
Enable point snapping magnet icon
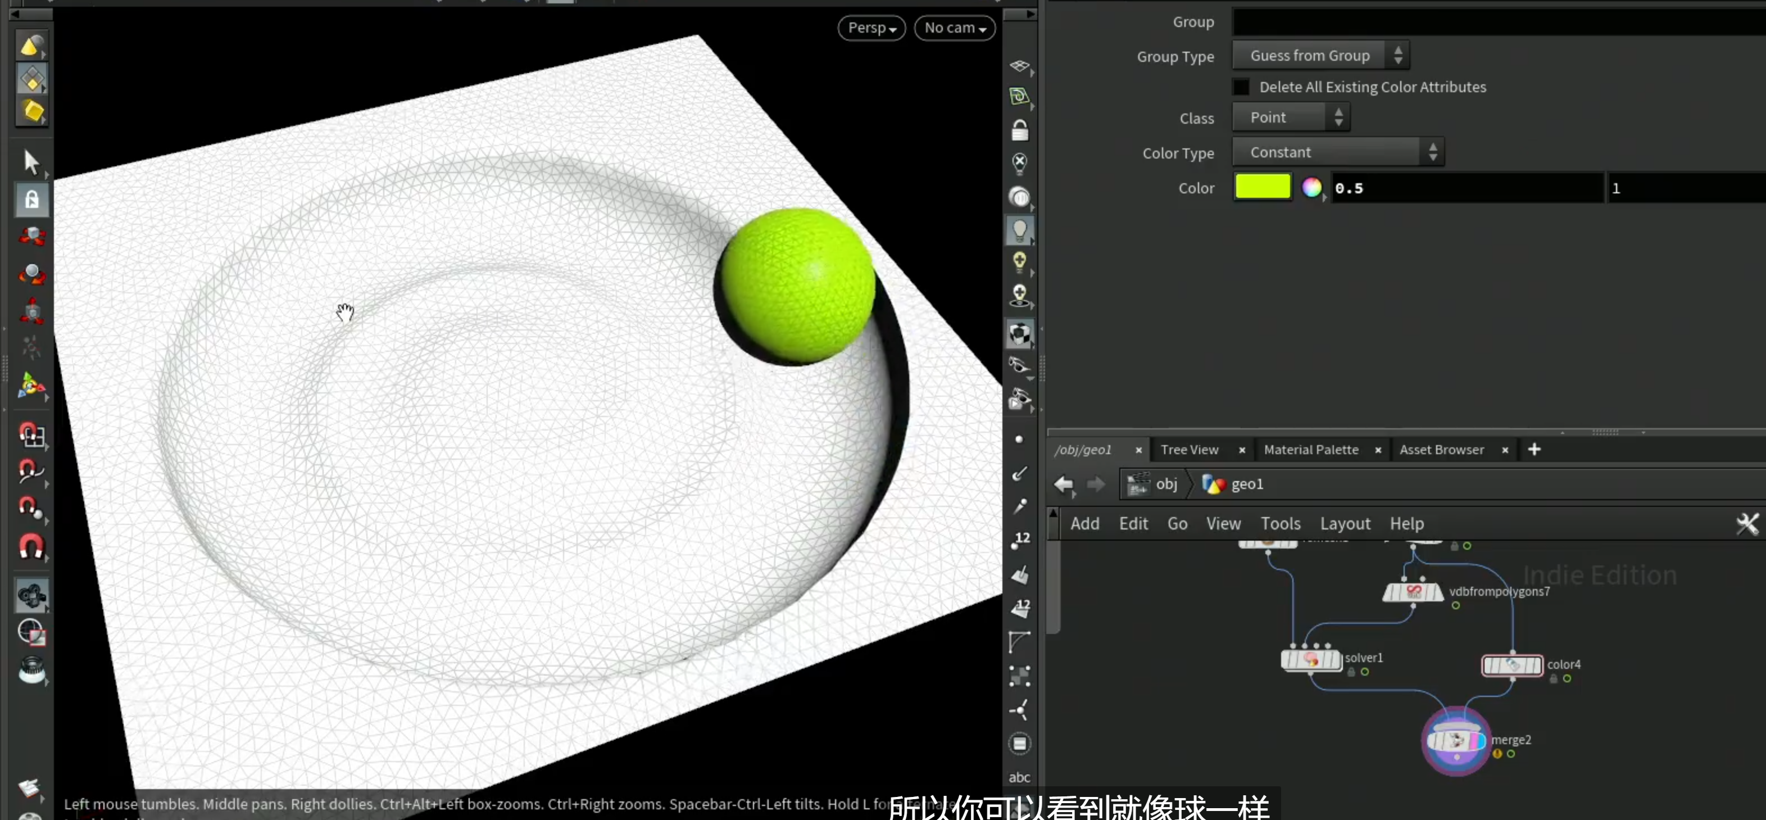(x=31, y=508)
